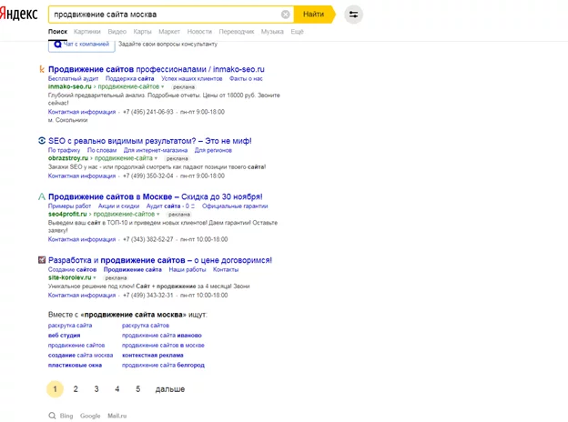Open the Ещё menu

(297, 32)
